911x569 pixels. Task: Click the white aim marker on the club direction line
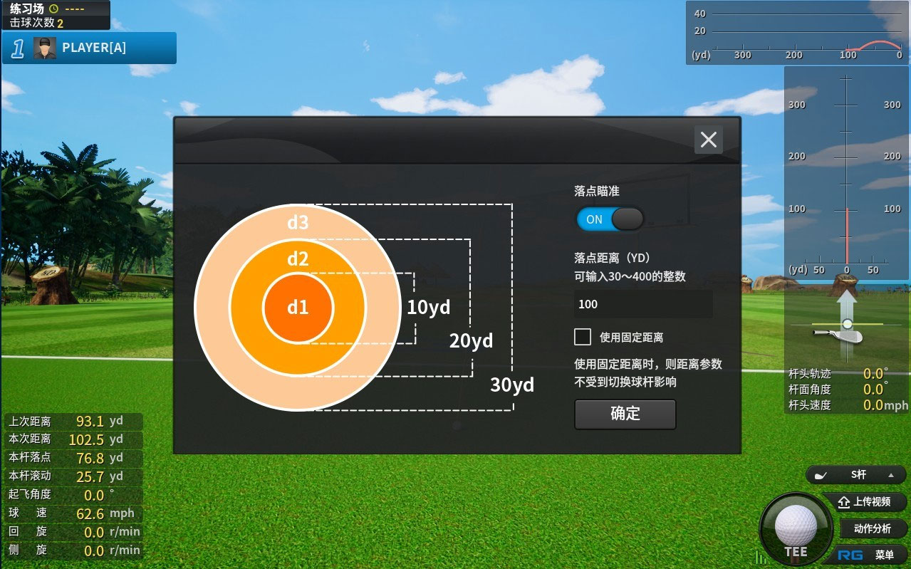coord(847,324)
